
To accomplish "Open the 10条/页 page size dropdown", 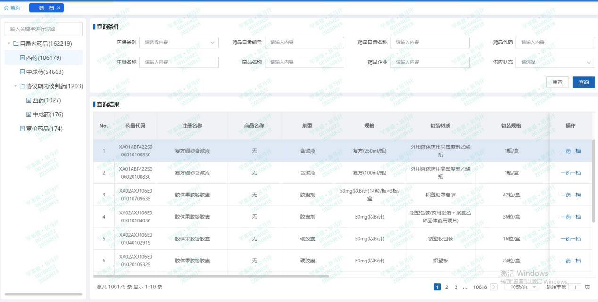I will coord(521,287).
